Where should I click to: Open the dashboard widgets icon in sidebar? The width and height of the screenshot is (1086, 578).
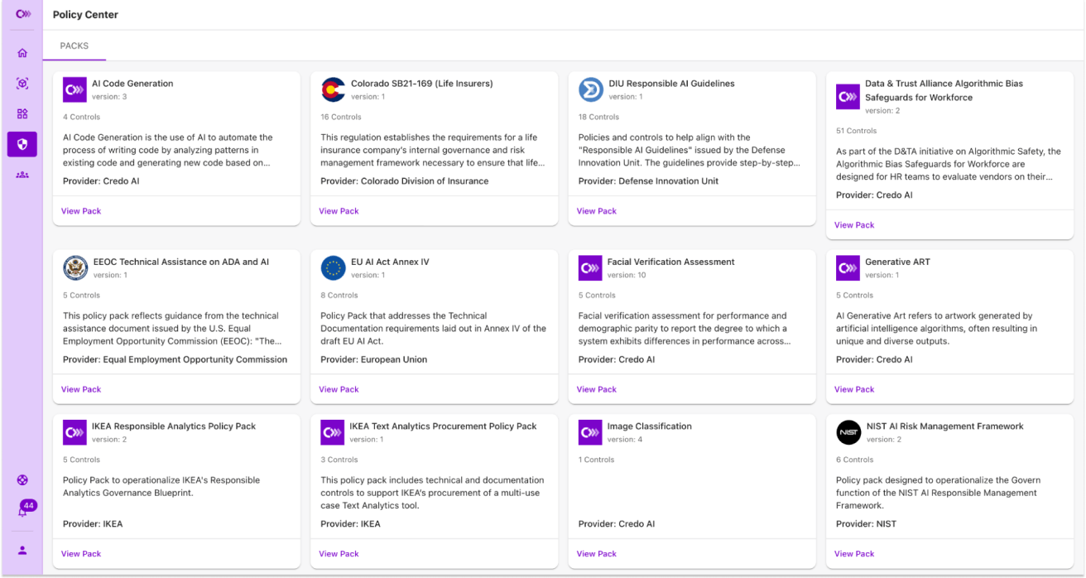22,113
